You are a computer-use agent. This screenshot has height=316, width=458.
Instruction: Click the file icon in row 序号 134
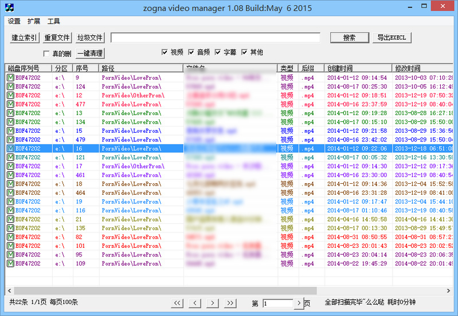pyautogui.click(x=10, y=122)
